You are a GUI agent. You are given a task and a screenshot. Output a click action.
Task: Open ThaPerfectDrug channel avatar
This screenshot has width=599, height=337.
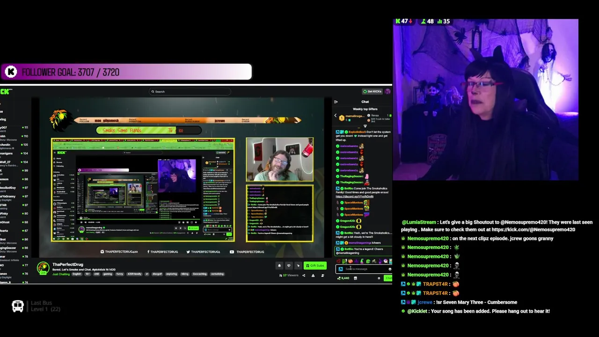[x=43, y=268]
